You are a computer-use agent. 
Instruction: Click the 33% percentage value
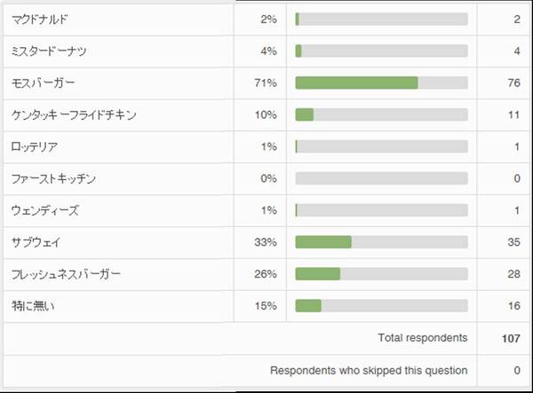[265, 242]
